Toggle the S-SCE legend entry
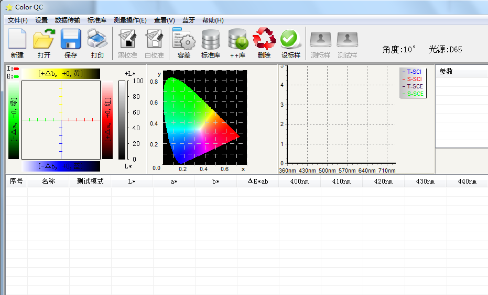Screen dimensions: 488x295 [x=414, y=94]
